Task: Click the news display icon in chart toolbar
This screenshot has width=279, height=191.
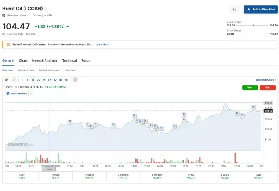Action: [x=75, y=80]
